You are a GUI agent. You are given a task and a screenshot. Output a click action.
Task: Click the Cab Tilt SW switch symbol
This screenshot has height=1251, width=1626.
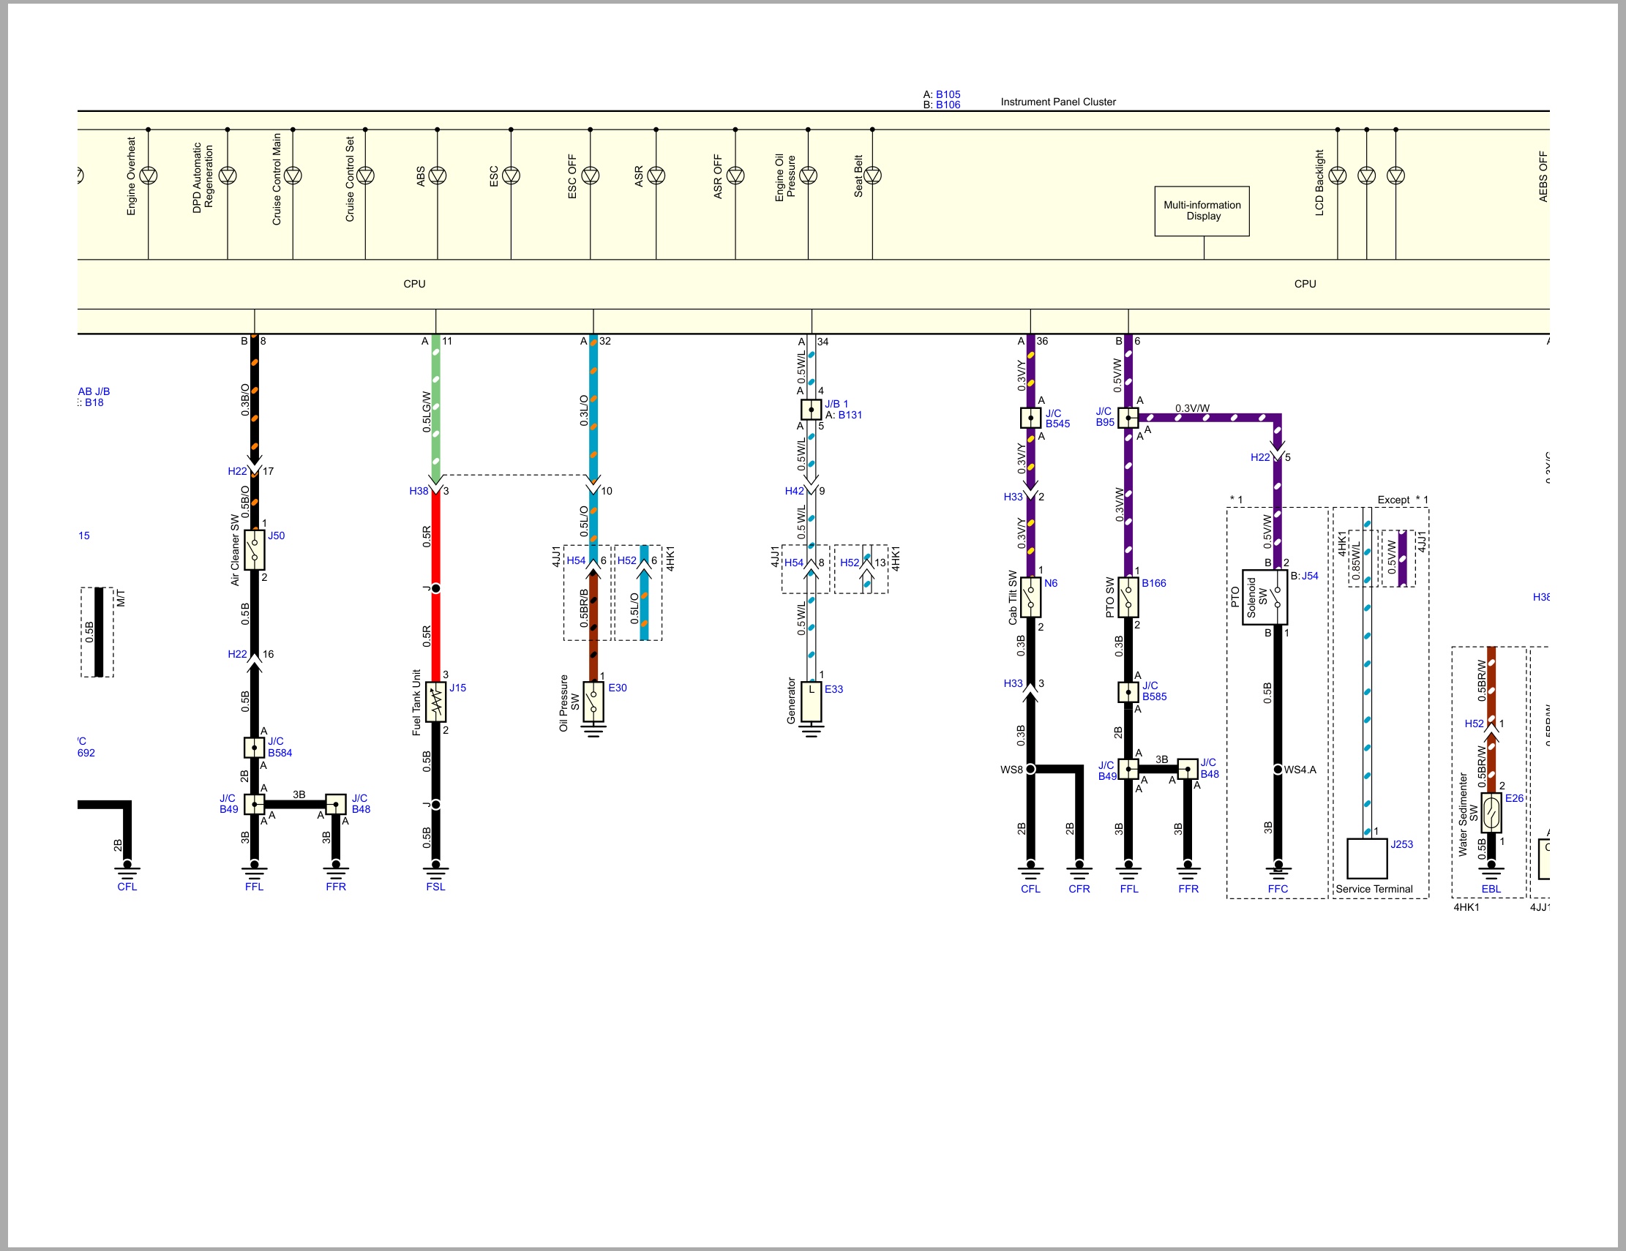[x=1030, y=598]
